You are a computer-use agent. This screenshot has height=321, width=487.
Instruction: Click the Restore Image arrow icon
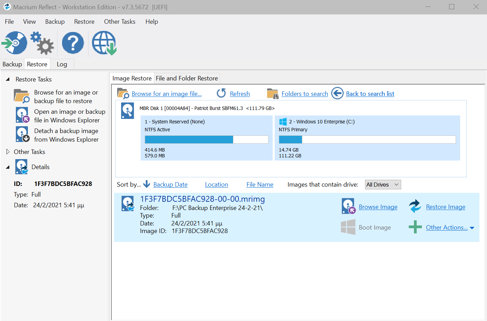(415, 206)
